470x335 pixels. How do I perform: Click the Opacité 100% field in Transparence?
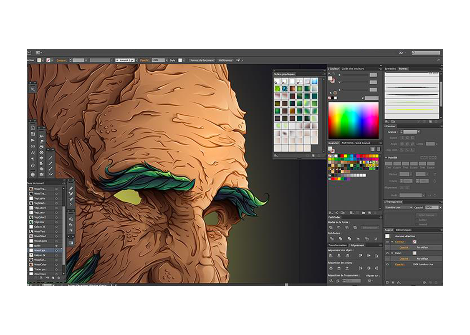tap(432, 207)
